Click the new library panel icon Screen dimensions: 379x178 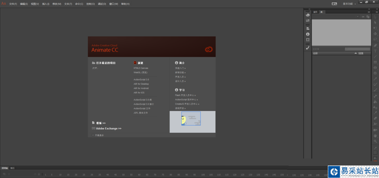pos(368,17)
